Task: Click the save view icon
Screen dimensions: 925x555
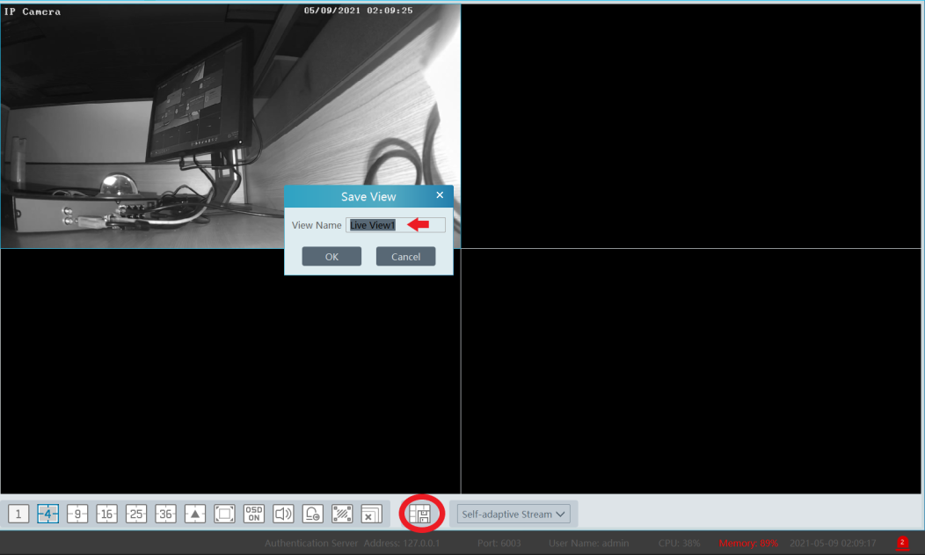Action: (420, 515)
